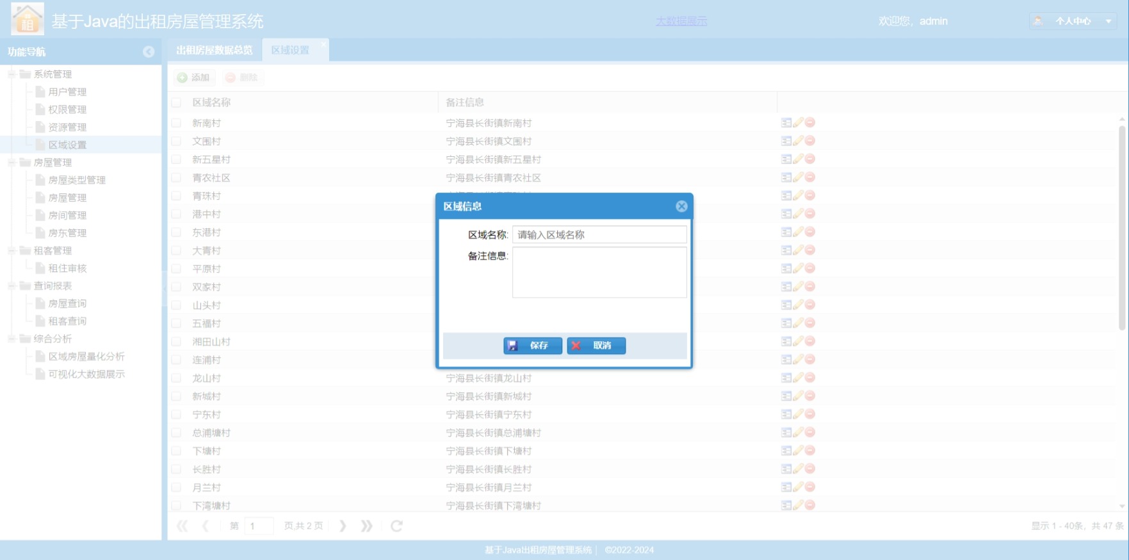Image resolution: width=1129 pixels, height=560 pixels.
Task: Delete the 新五星村 row via red icon
Action: click(810, 159)
